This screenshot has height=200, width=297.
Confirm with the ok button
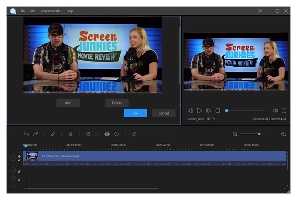pyautogui.click(x=135, y=113)
